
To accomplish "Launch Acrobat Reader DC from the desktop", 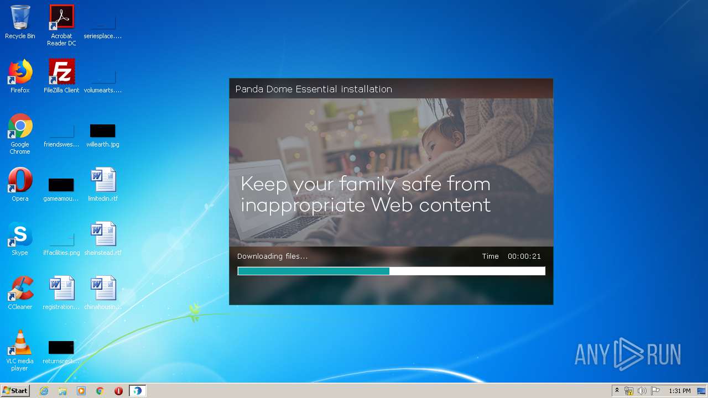I will click(61, 25).
